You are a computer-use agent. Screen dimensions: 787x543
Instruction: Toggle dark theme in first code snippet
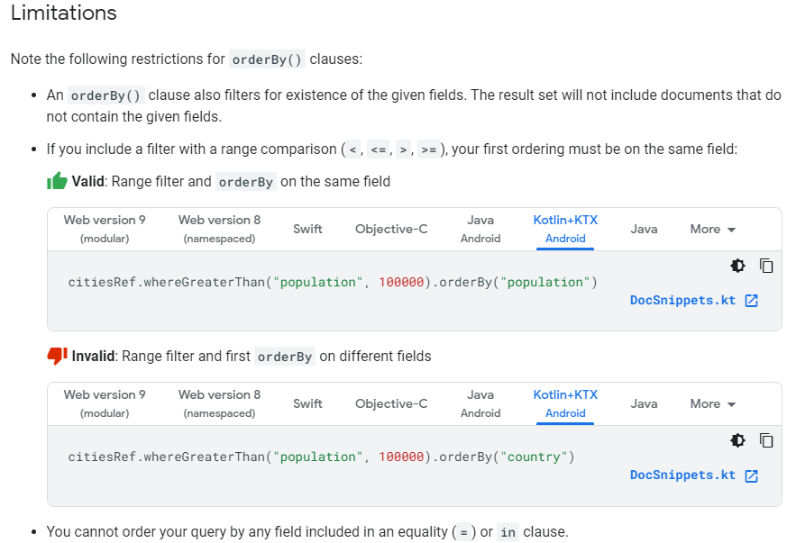click(x=738, y=266)
